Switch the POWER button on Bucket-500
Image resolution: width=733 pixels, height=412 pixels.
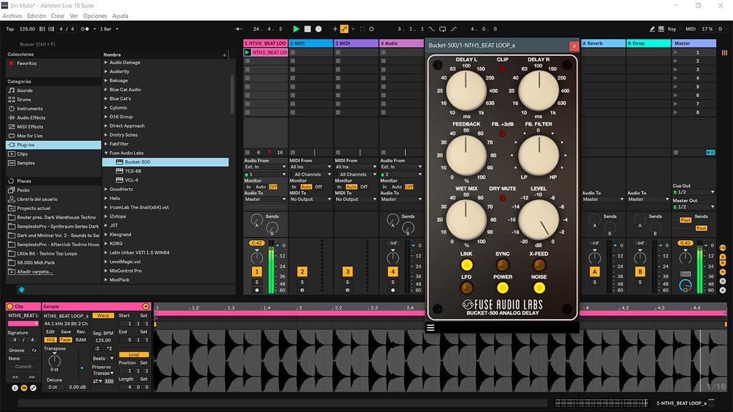[x=503, y=288]
